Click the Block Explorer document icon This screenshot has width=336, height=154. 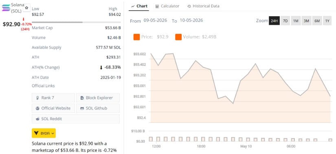(82, 98)
